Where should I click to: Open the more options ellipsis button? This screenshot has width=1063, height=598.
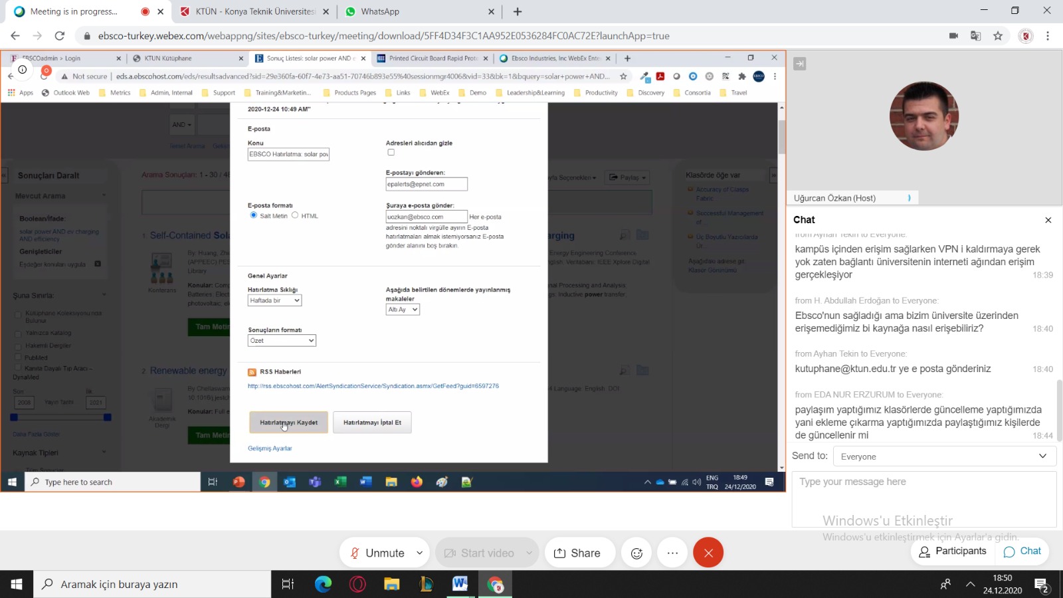pos(672,553)
